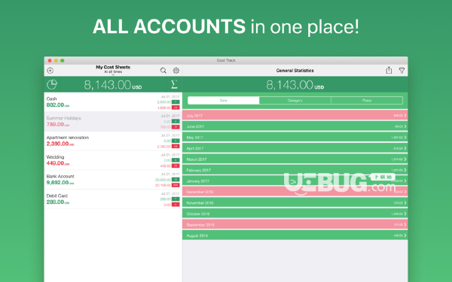Open the filter funnel icon
Image resolution: width=452 pixels, height=282 pixels.
pos(402,71)
